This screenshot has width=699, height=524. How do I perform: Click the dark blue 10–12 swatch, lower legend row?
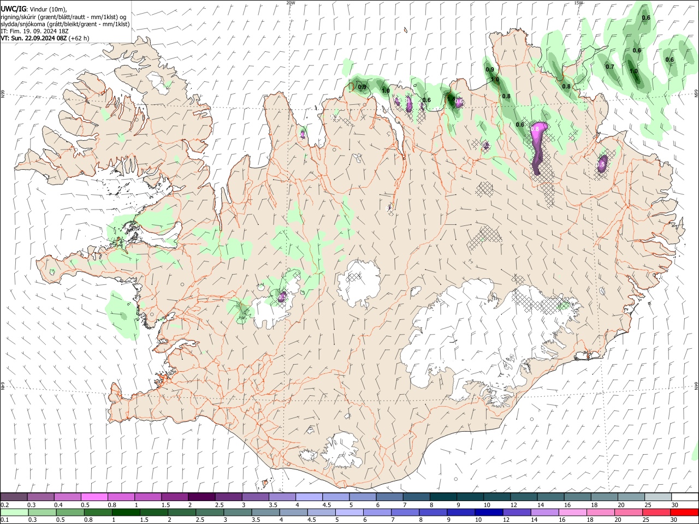[x=488, y=513]
